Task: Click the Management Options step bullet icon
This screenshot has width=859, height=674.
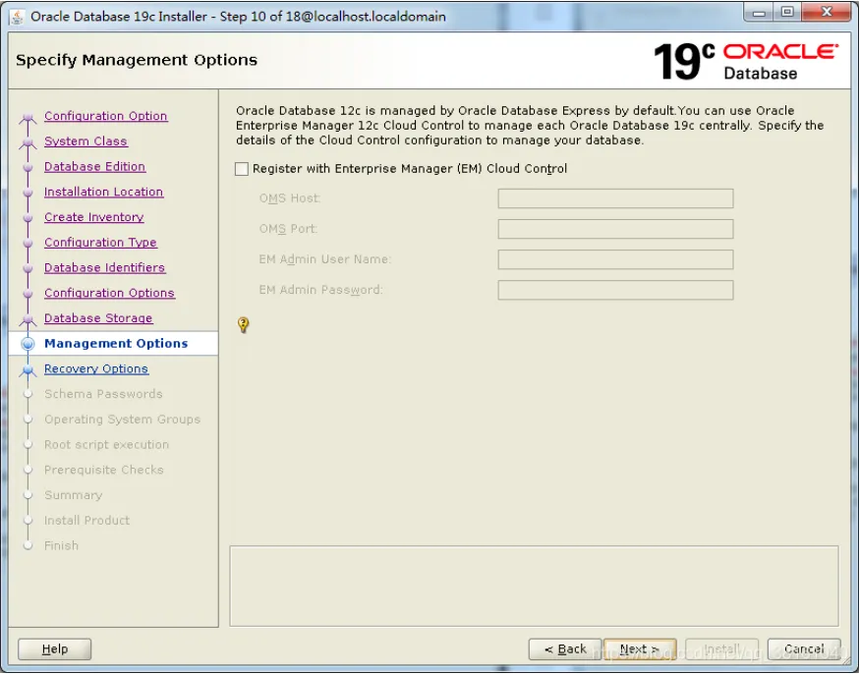Action: click(x=28, y=343)
